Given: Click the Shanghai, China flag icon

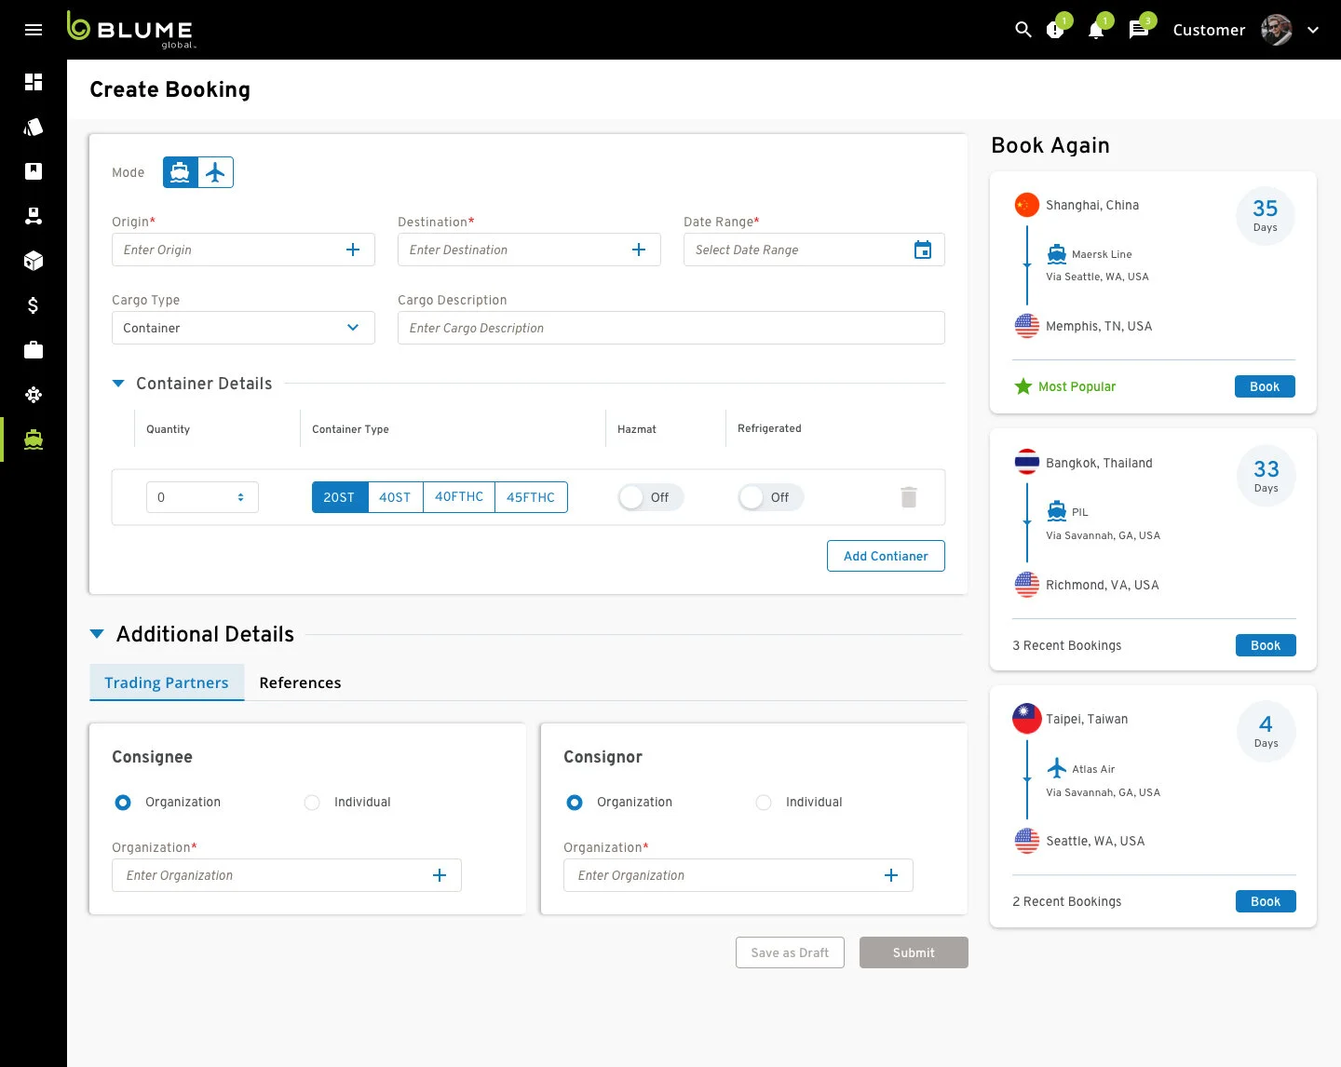Looking at the screenshot, I should click(1027, 205).
